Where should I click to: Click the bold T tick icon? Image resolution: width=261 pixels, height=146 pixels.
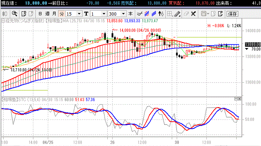click(x=86, y=14)
